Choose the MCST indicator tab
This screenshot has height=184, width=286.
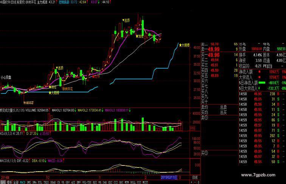pyautogui.click(x=145, y=182)
